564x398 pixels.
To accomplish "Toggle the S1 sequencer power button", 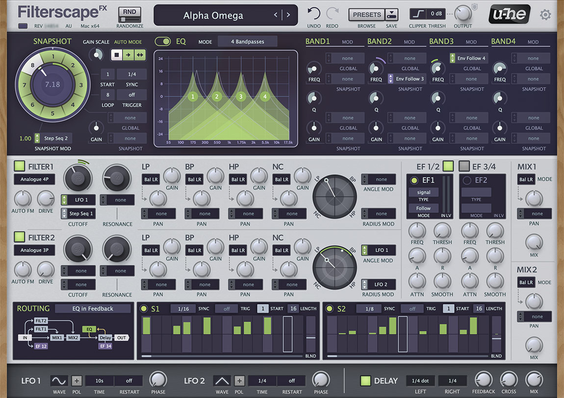I will pyautogui.click(x=143, y=308).
